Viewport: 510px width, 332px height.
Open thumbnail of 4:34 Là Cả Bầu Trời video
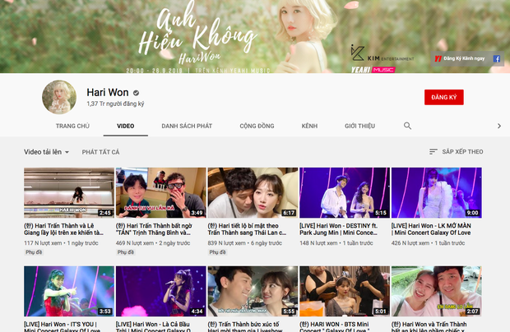pyautogui.click(x=161, y=291)
